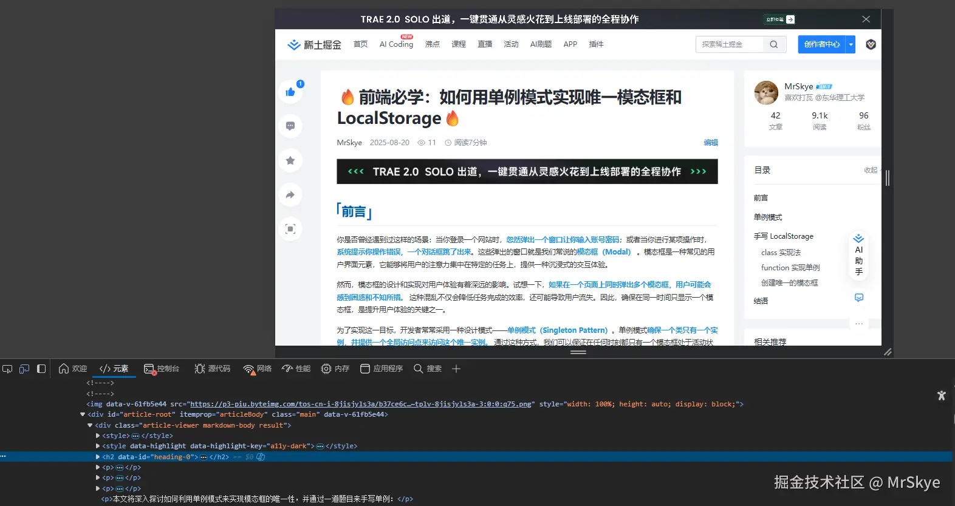The image size is (955, 506).
Task: Click the search magnifier in Juejin header
Action: [773, 44]
